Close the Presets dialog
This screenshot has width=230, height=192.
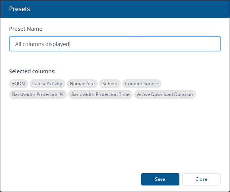(201, 179)
